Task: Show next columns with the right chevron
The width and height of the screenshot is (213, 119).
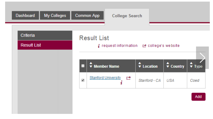Action: [202, 58]
